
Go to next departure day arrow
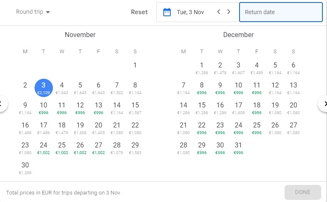pyautogui.click(x=229, y=12)
